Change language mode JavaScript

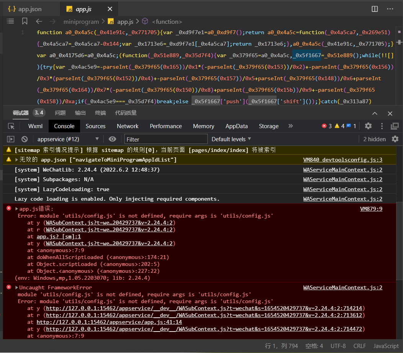click(x=386, y=346)
